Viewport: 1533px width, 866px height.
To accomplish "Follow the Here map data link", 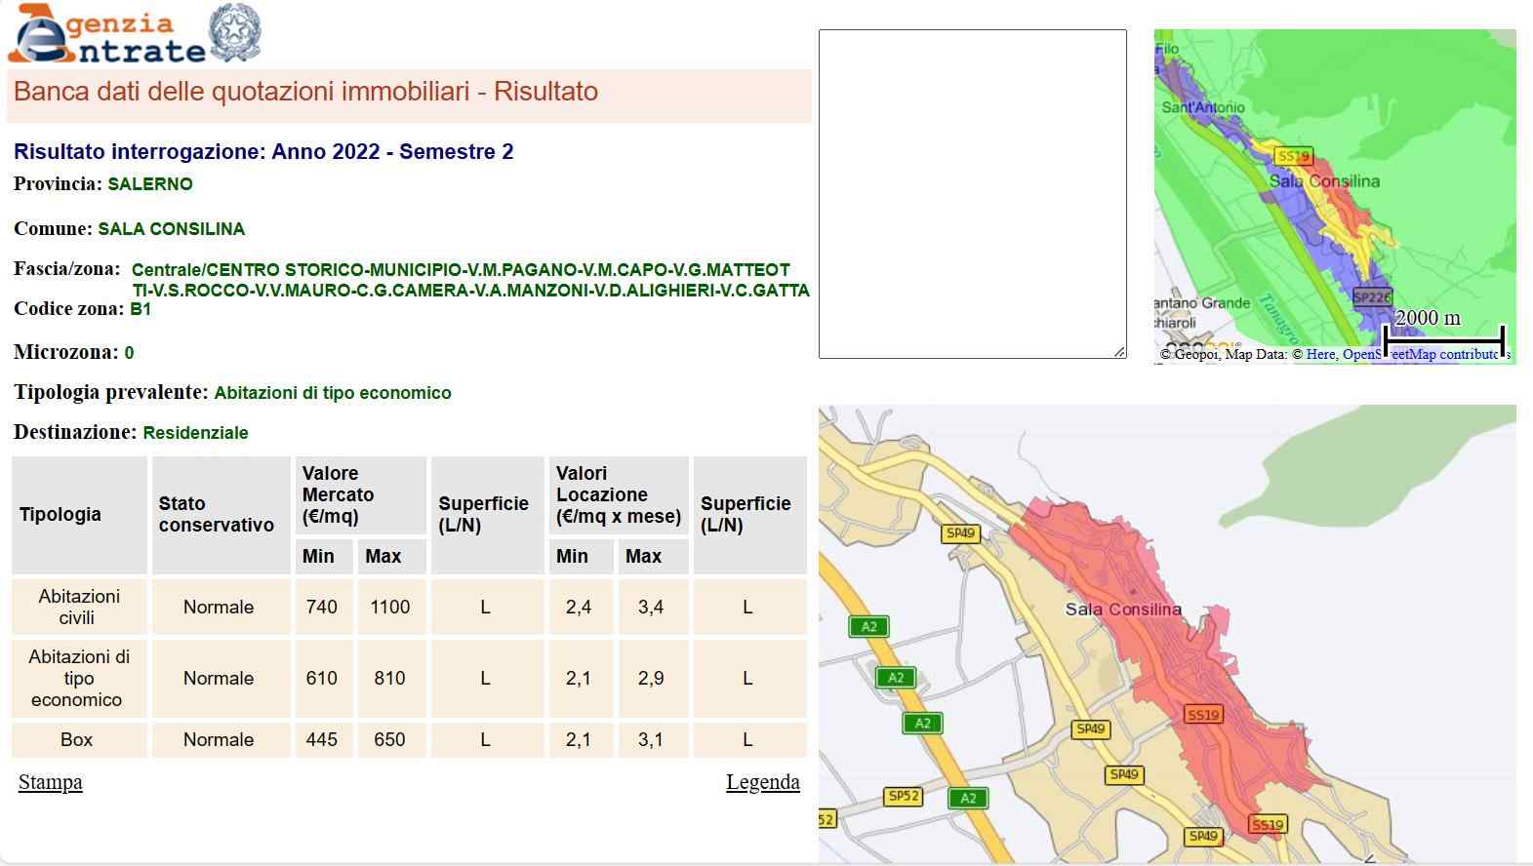I will pyautogui.click(x=1320, y=354).
